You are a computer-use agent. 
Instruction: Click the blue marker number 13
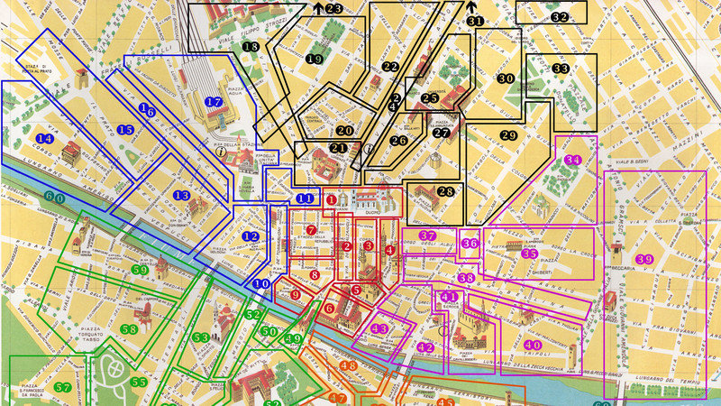pos(182,196)
